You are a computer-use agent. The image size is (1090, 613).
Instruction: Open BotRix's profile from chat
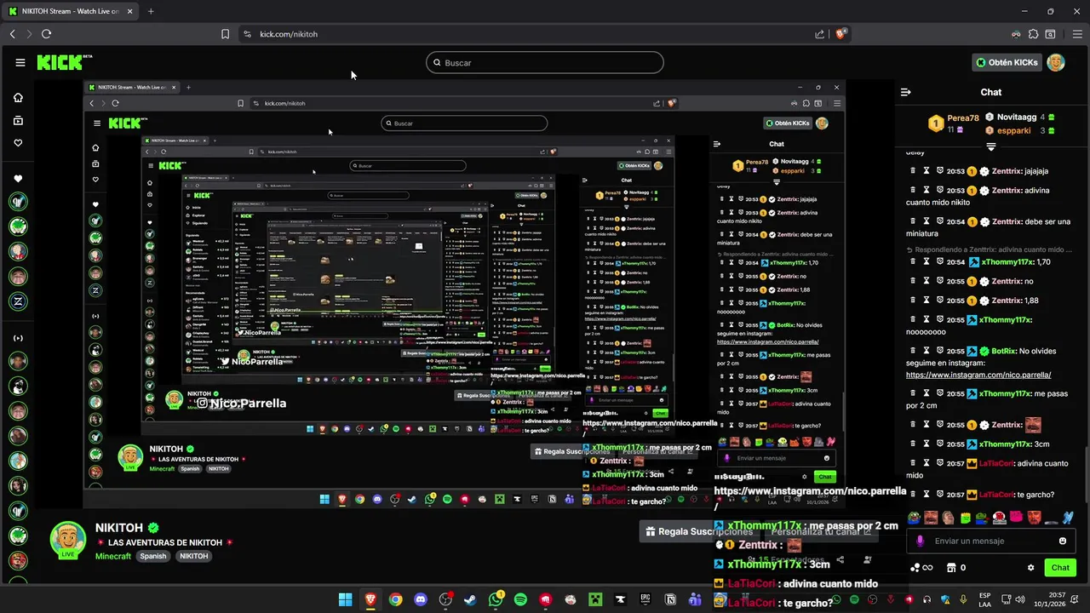pos(1003,351)
